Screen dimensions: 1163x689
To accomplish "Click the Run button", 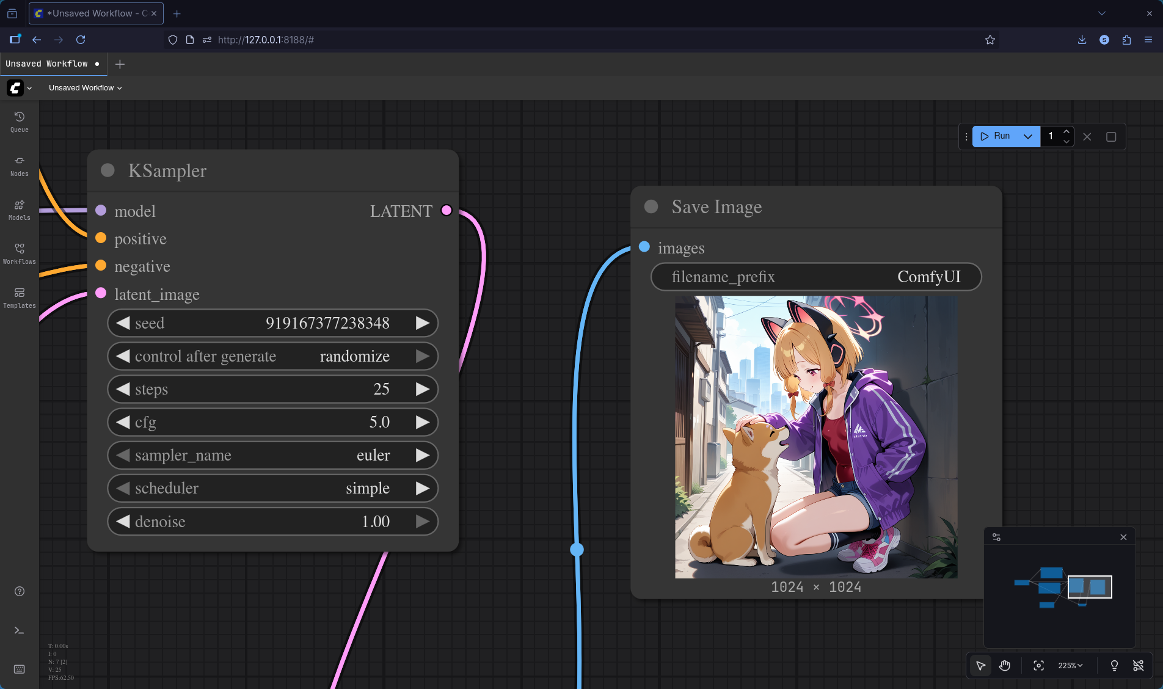I will point(996,136).
